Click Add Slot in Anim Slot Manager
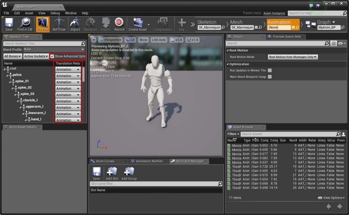 [112, 173]
